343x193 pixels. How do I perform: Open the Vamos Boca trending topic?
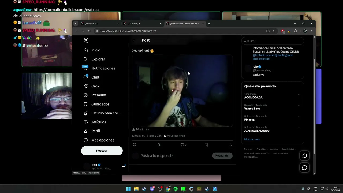pos(252,109)
